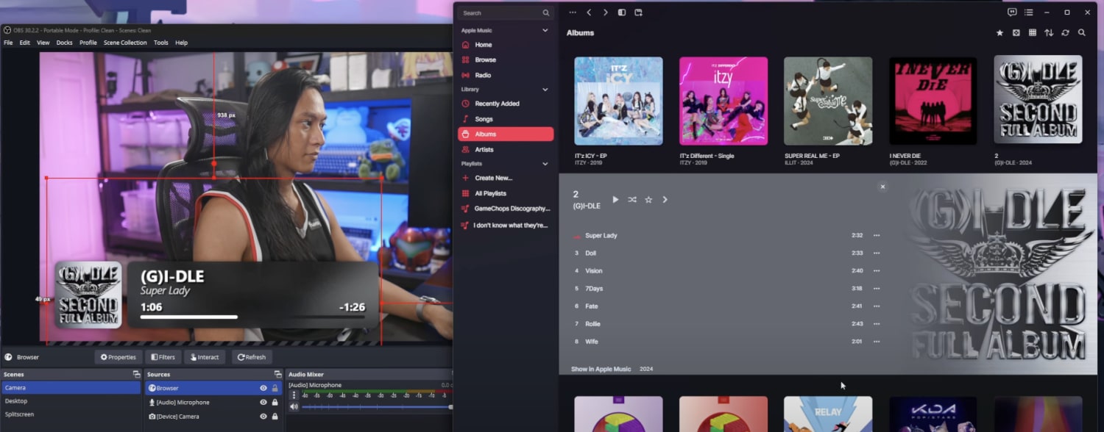
Task: Select the Desktop scene in OBS
Action: [x=70, y=401]
